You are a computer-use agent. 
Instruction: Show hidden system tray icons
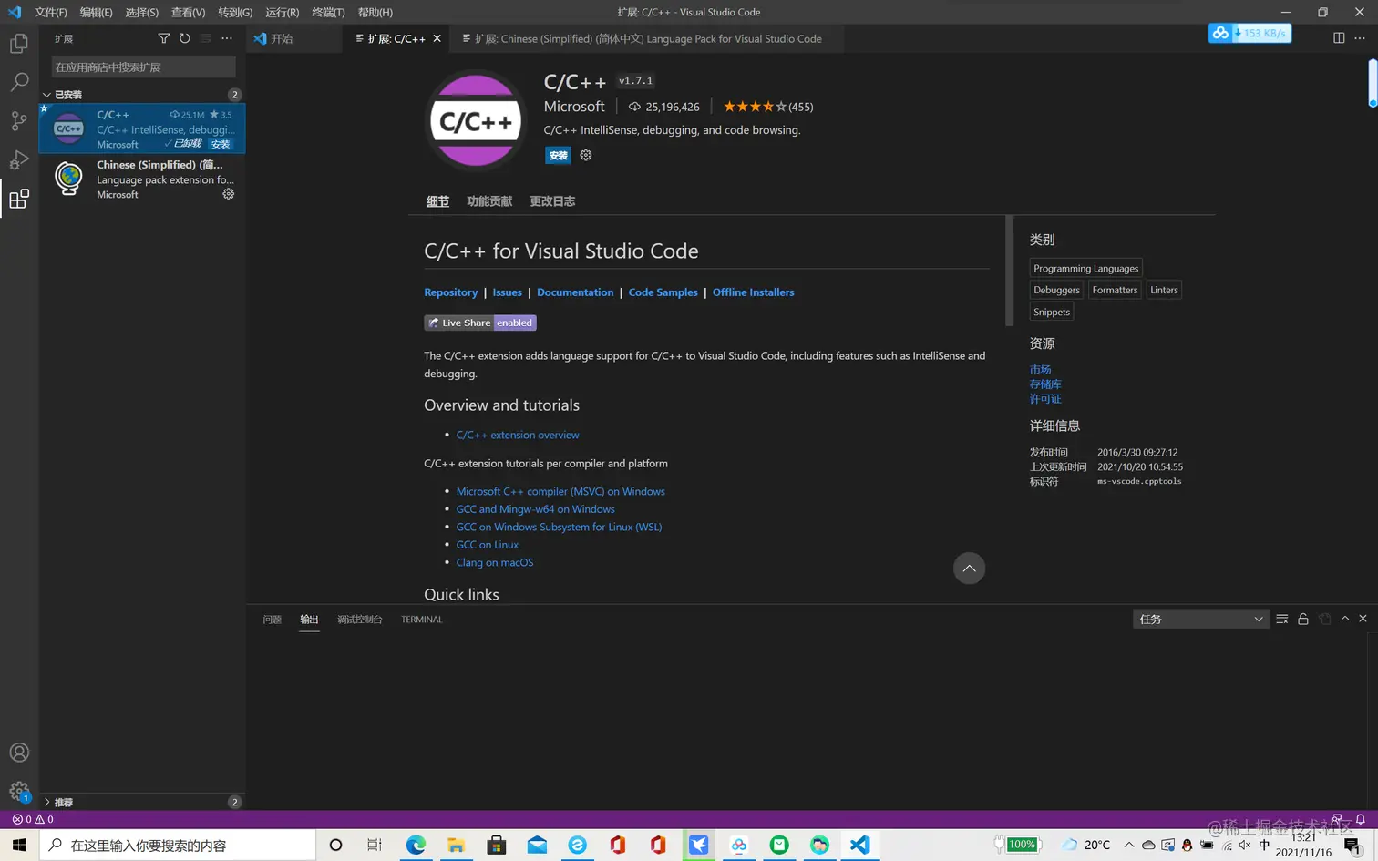click(x=1128, y=845)
